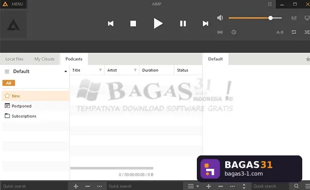Open the playlist more options dots
This screenshot has width=310, height=190.
[233, 186]
